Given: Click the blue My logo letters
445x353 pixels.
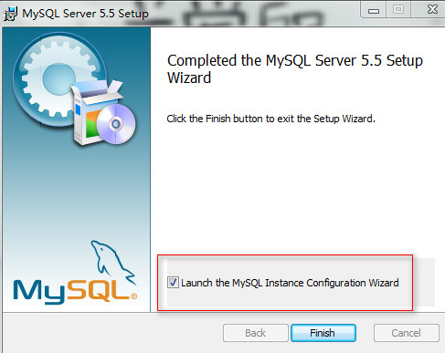Looking at the screenshot, I should click(39, 292).
